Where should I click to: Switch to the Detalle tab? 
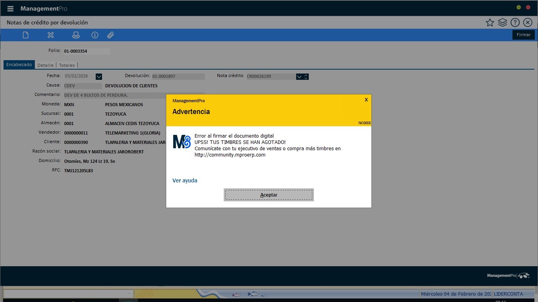tap(45, 65)
